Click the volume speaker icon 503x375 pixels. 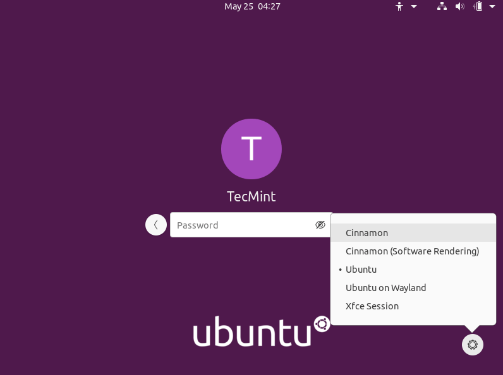pos(459,6)
